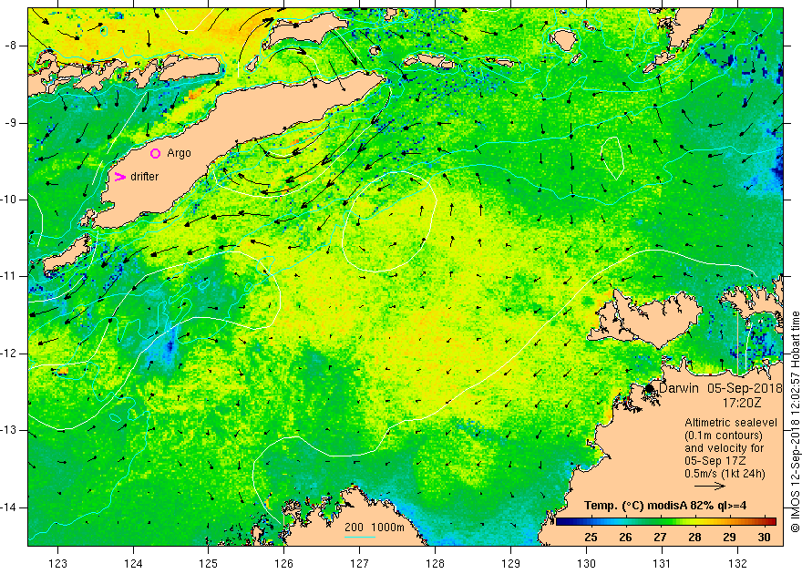Click the 'drifter' label text
Screen dimensions: 802x574
point(144,177)
